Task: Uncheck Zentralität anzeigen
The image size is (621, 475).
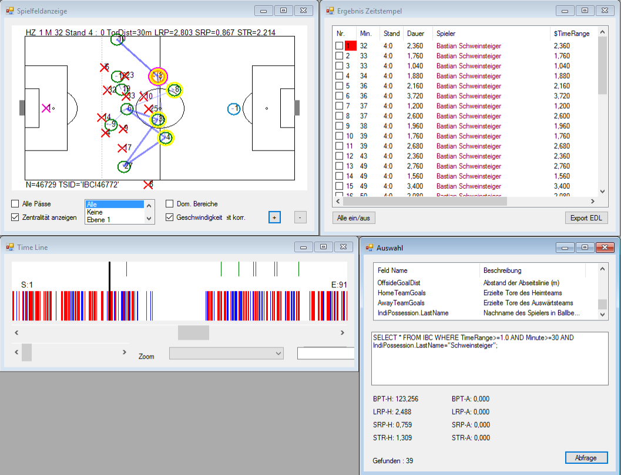Action: [x=15, y=218]
